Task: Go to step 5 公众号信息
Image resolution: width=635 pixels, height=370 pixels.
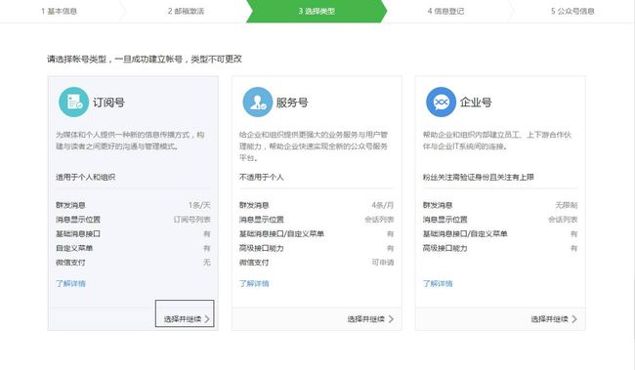Action: tap(572, 11)
